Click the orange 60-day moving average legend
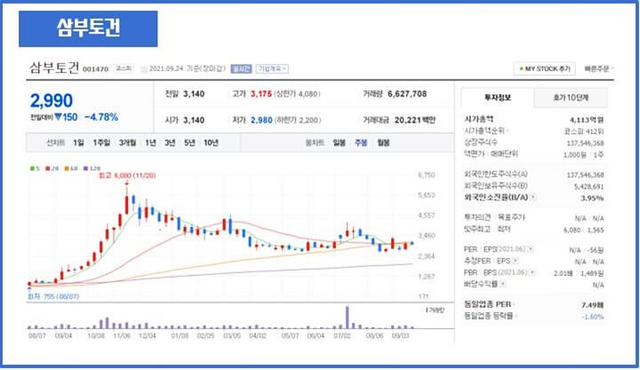Image resolution: width=640 pixels, height=370 pixels. 70,169
